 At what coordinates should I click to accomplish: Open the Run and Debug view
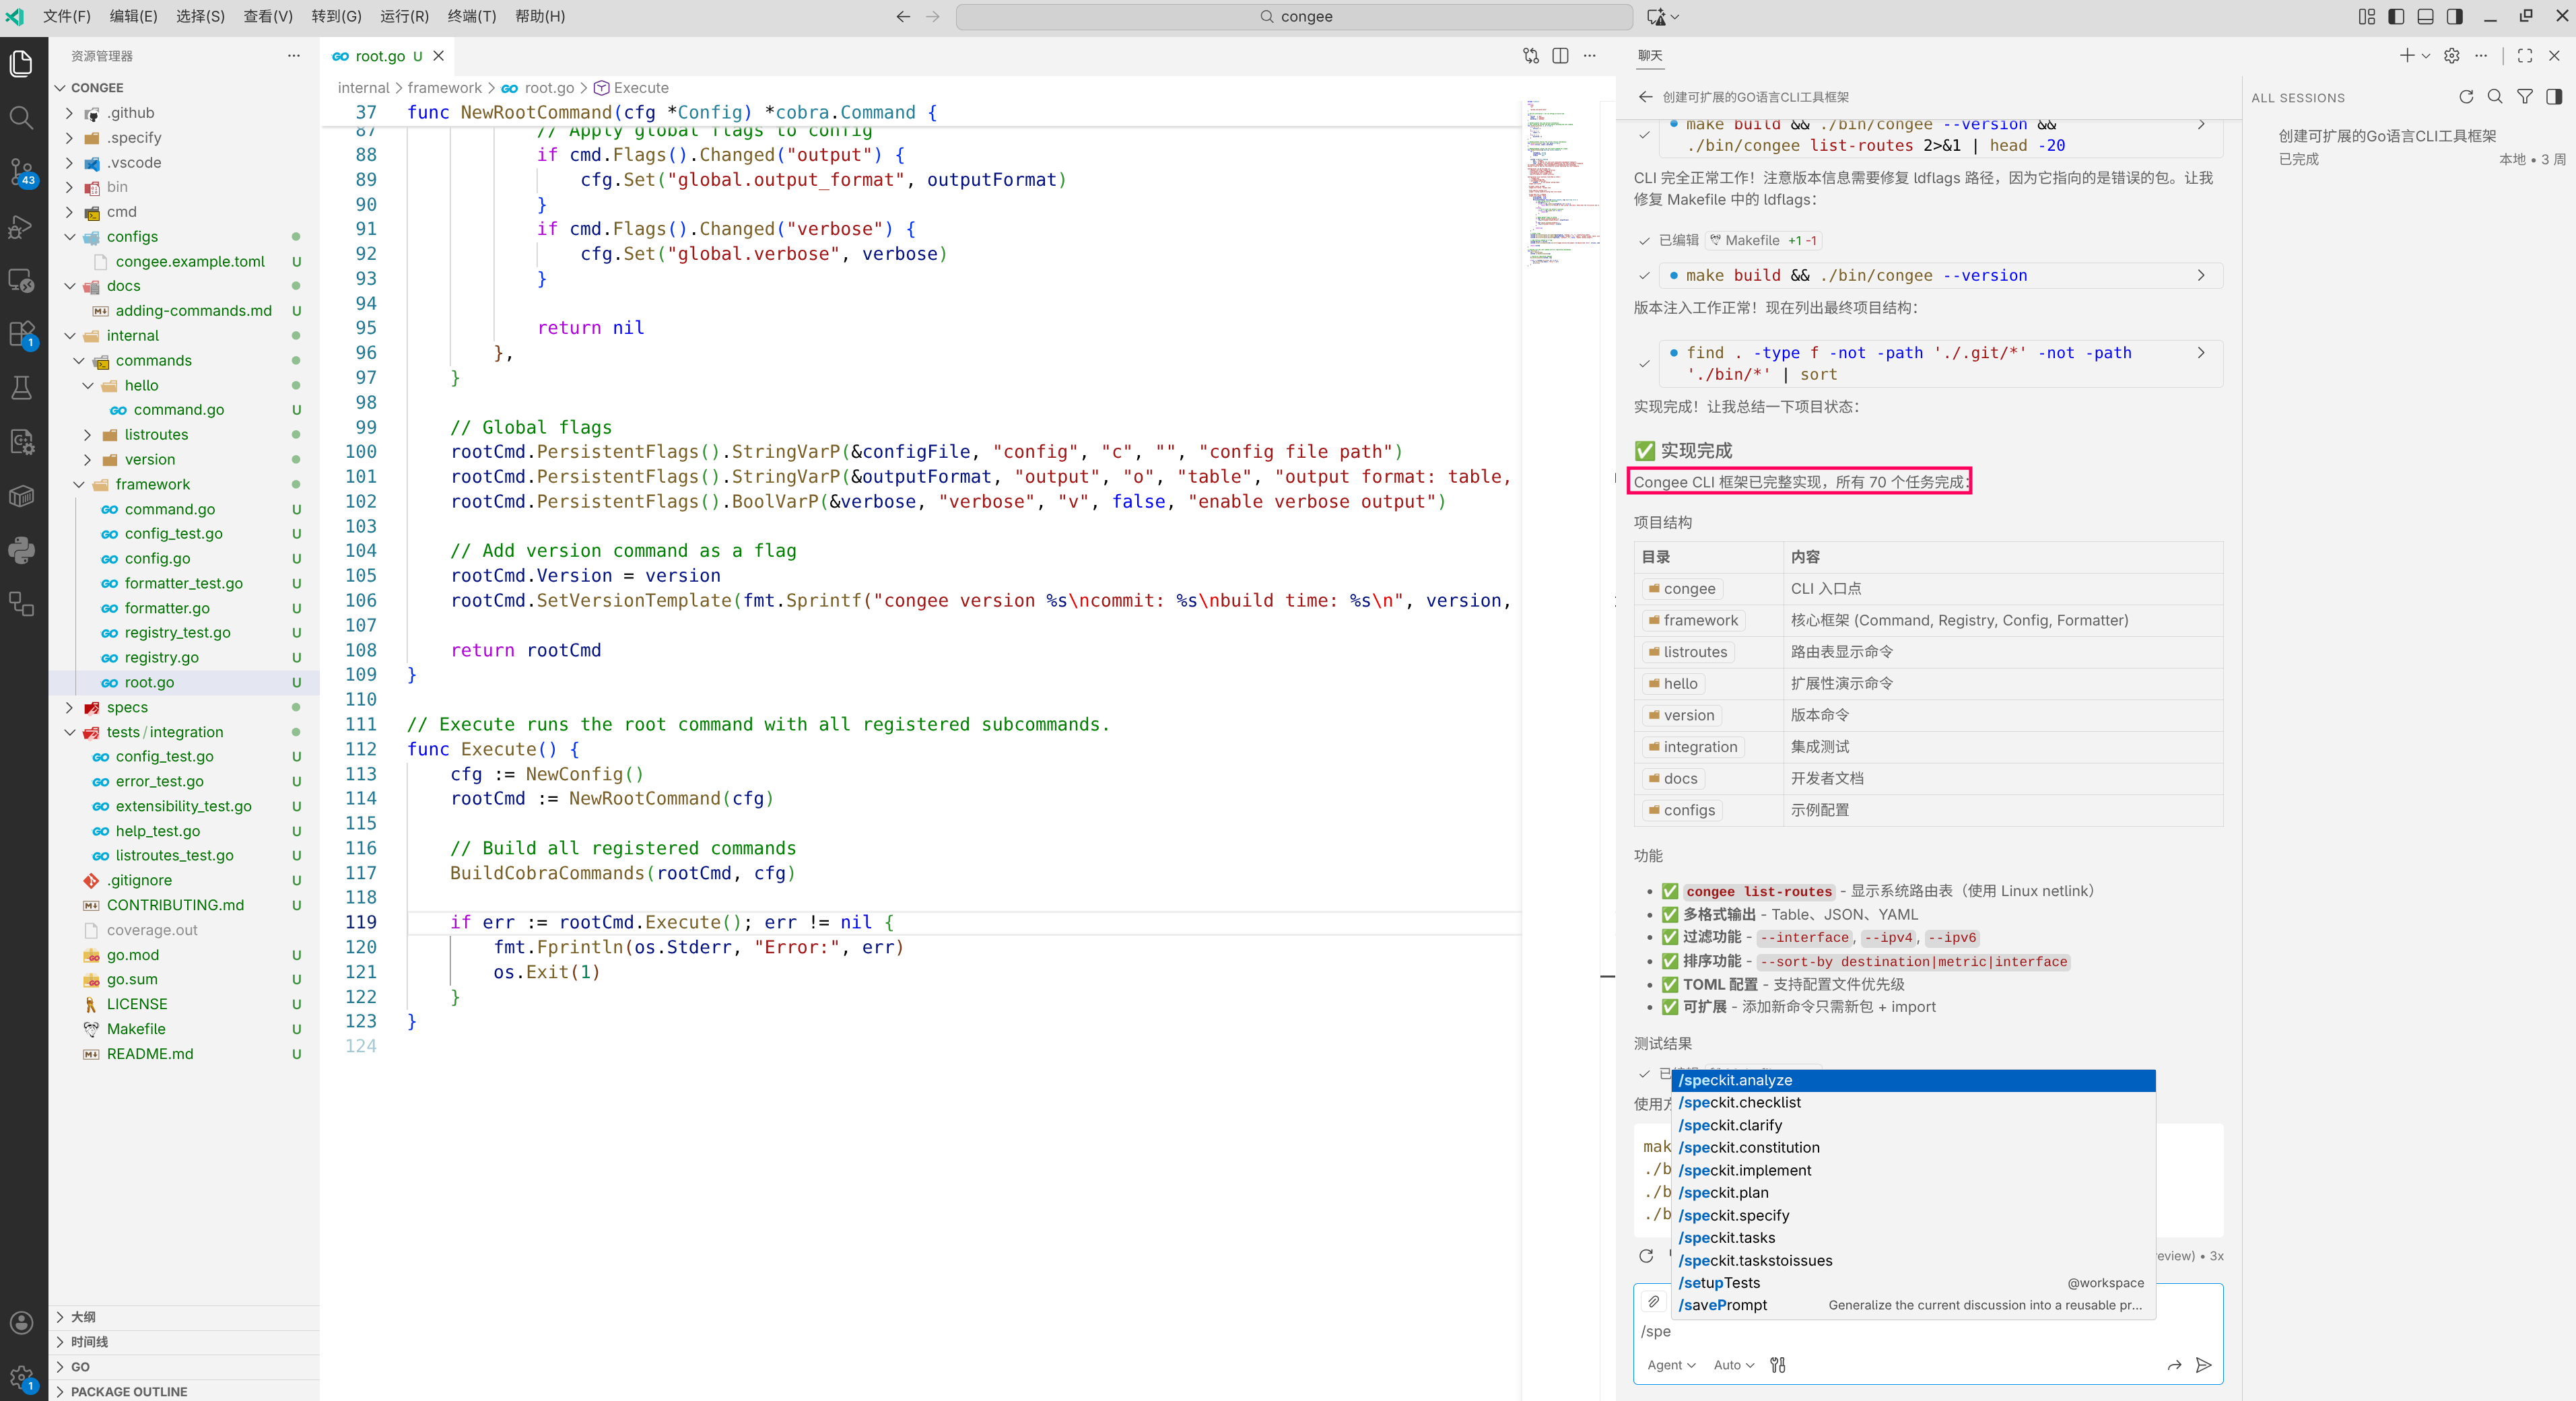[21, 227]
